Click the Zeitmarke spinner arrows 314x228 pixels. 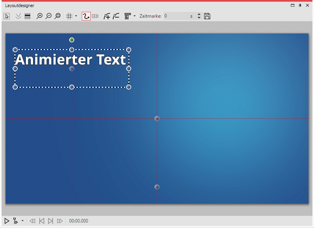pos(199,16)
